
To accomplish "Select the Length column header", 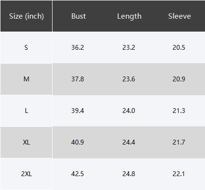I will tap(129, 16).
